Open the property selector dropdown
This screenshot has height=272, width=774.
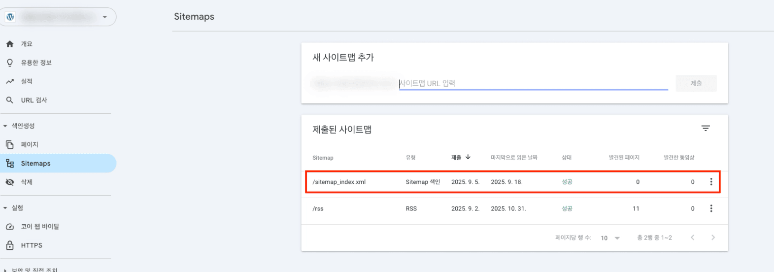pyautogui.click(x=104, y=17)
